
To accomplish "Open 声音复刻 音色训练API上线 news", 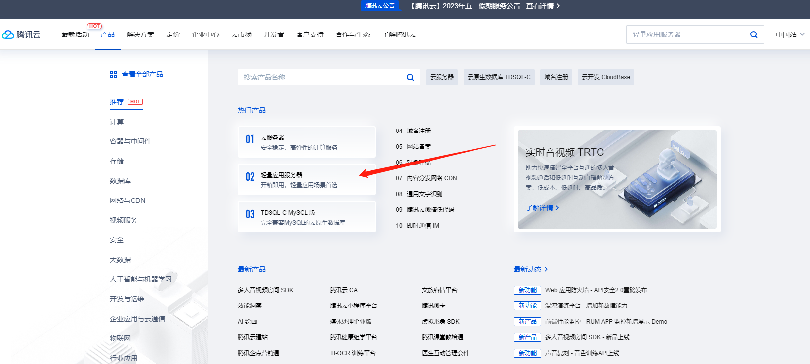I will [x=582, y=353].
